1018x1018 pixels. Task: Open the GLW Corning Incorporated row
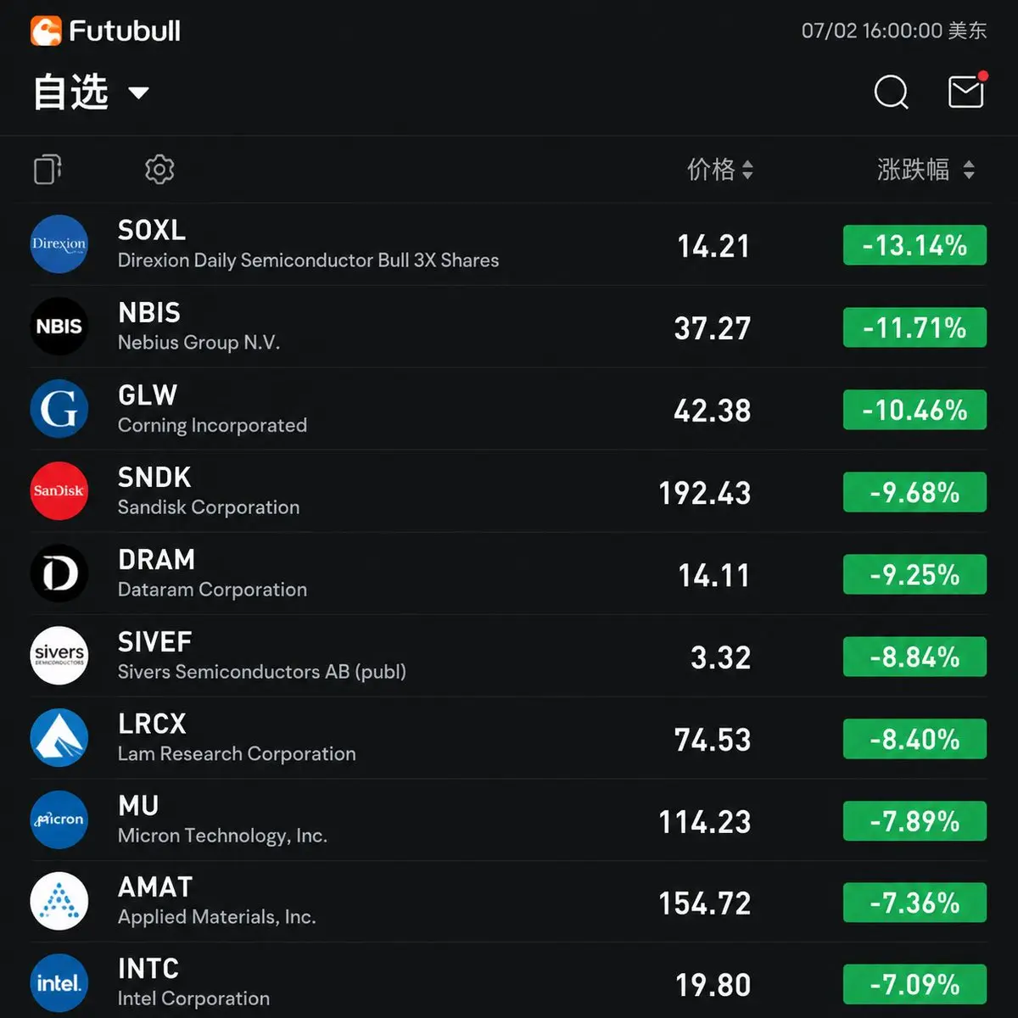click(x=509, y=409)
